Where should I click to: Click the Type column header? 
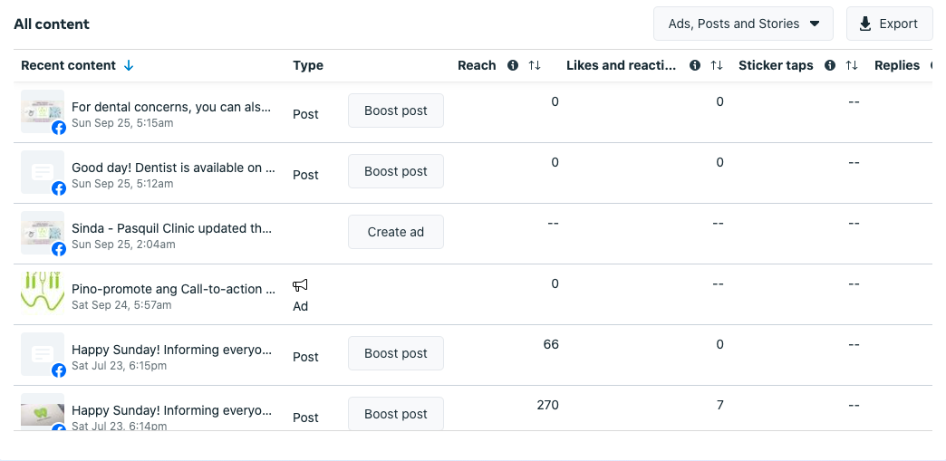click(x=308, y=65)
